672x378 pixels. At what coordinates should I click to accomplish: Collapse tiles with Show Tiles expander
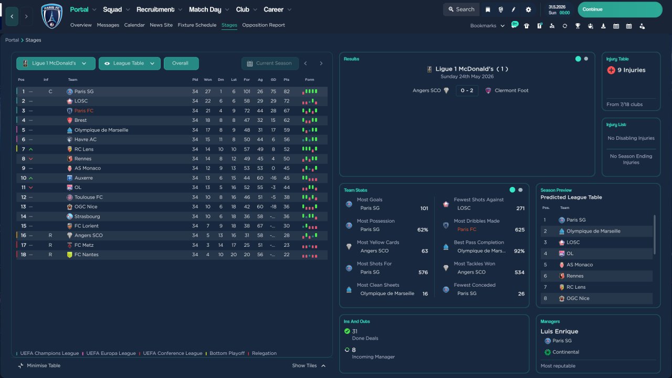(x=309, y=365)
